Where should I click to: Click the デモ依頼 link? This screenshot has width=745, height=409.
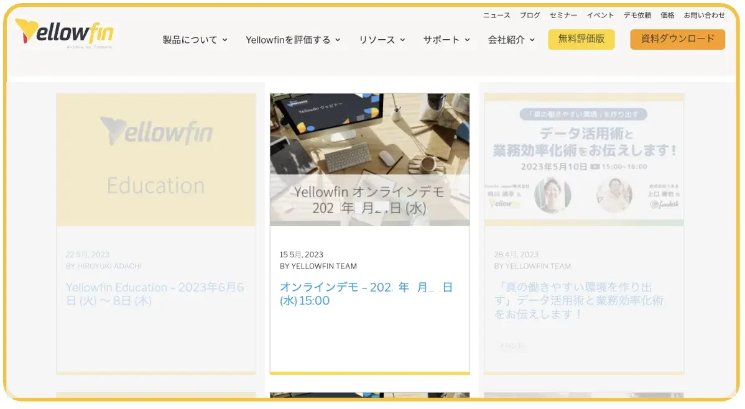click(637, 16)
